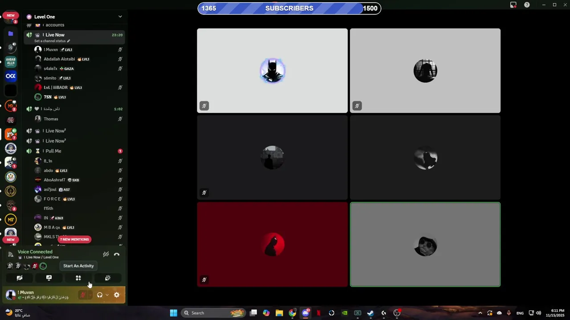570x320 pixels.
Task: Select user Thomas in voice list
Action: pos(78,119)
